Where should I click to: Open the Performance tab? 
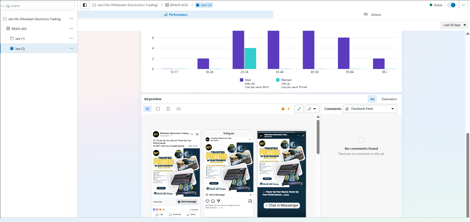pos(176,15)
